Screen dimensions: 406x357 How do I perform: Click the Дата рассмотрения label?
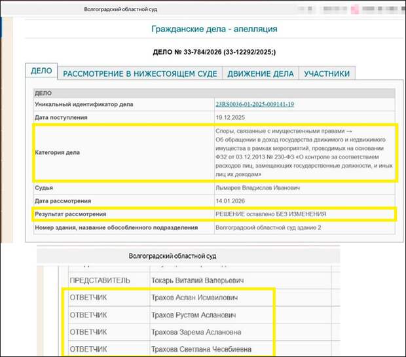(63, 201)
